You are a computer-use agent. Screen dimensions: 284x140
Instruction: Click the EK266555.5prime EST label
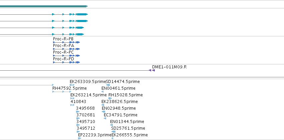pyautogui.click(x=129, y=135)
